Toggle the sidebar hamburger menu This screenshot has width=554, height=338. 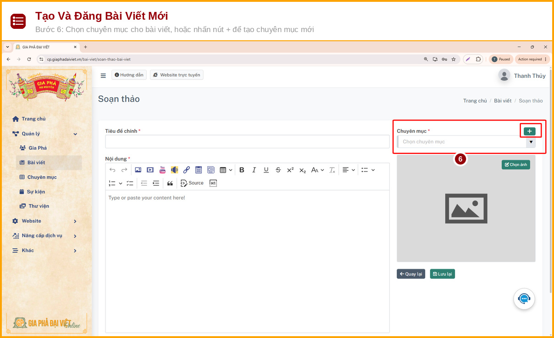[x=103, y=76]
